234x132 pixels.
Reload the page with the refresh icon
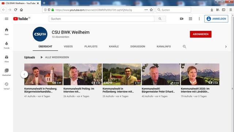click(x=15, y=10)
